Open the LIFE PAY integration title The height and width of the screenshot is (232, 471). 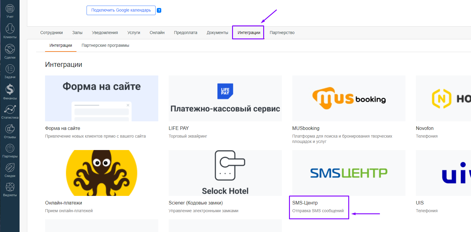click(x=179, y=128)
